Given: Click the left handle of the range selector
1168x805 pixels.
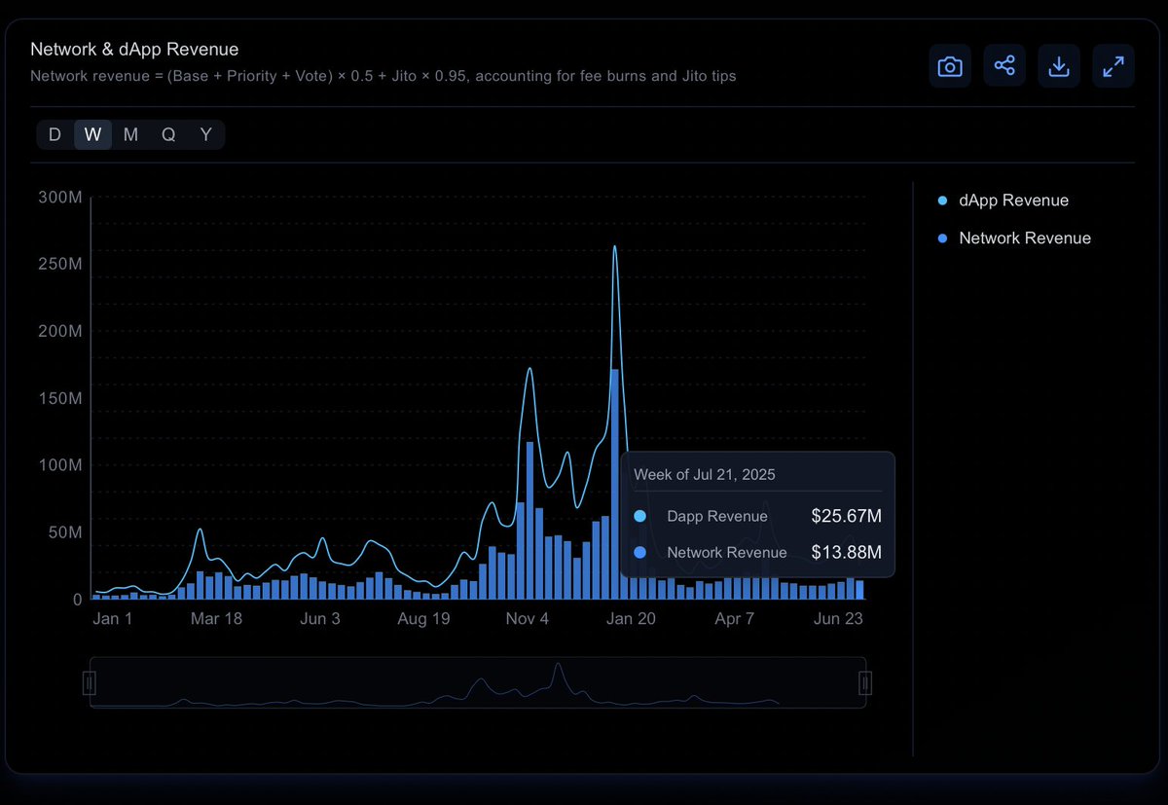Looking at the screenshot, I should [x=90, y=682].
